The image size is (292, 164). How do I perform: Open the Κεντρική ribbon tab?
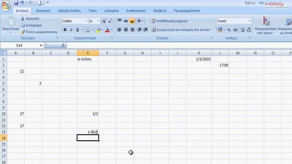coord(22,11)
